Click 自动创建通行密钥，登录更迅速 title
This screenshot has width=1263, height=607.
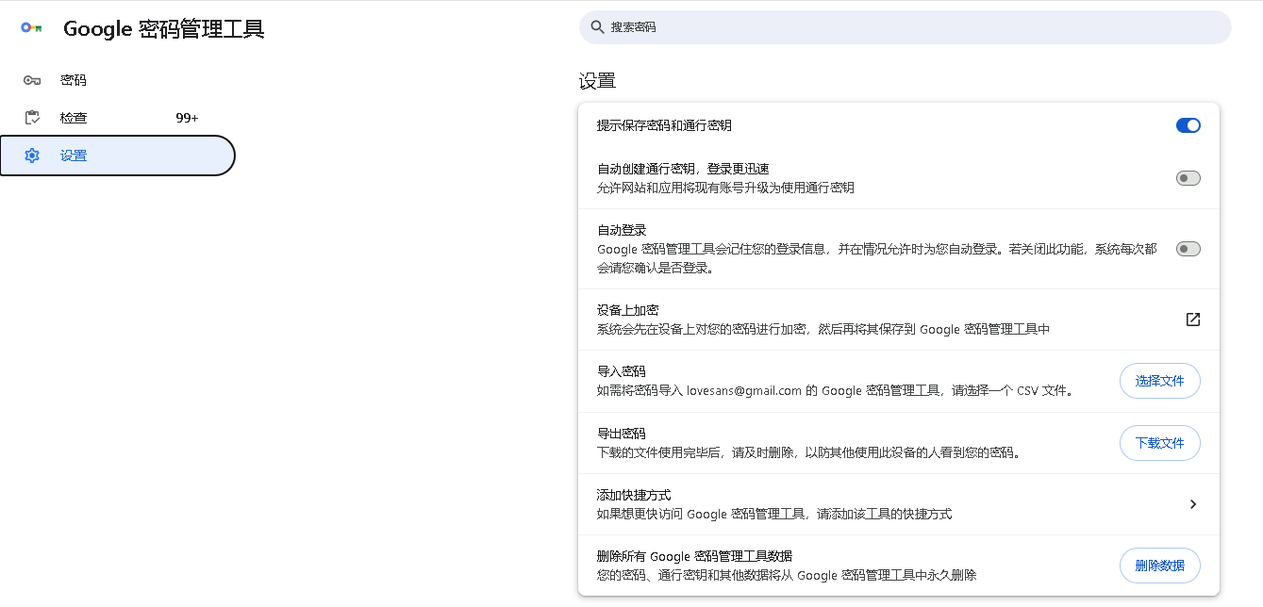pos(684,169)
